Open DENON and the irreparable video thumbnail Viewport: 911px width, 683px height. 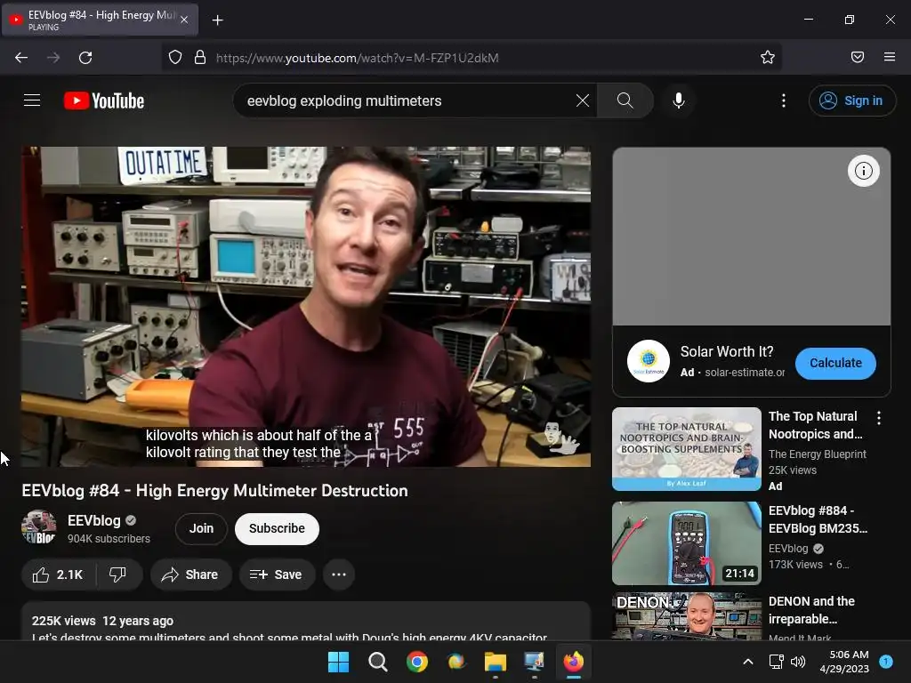[x=687, y=616]
